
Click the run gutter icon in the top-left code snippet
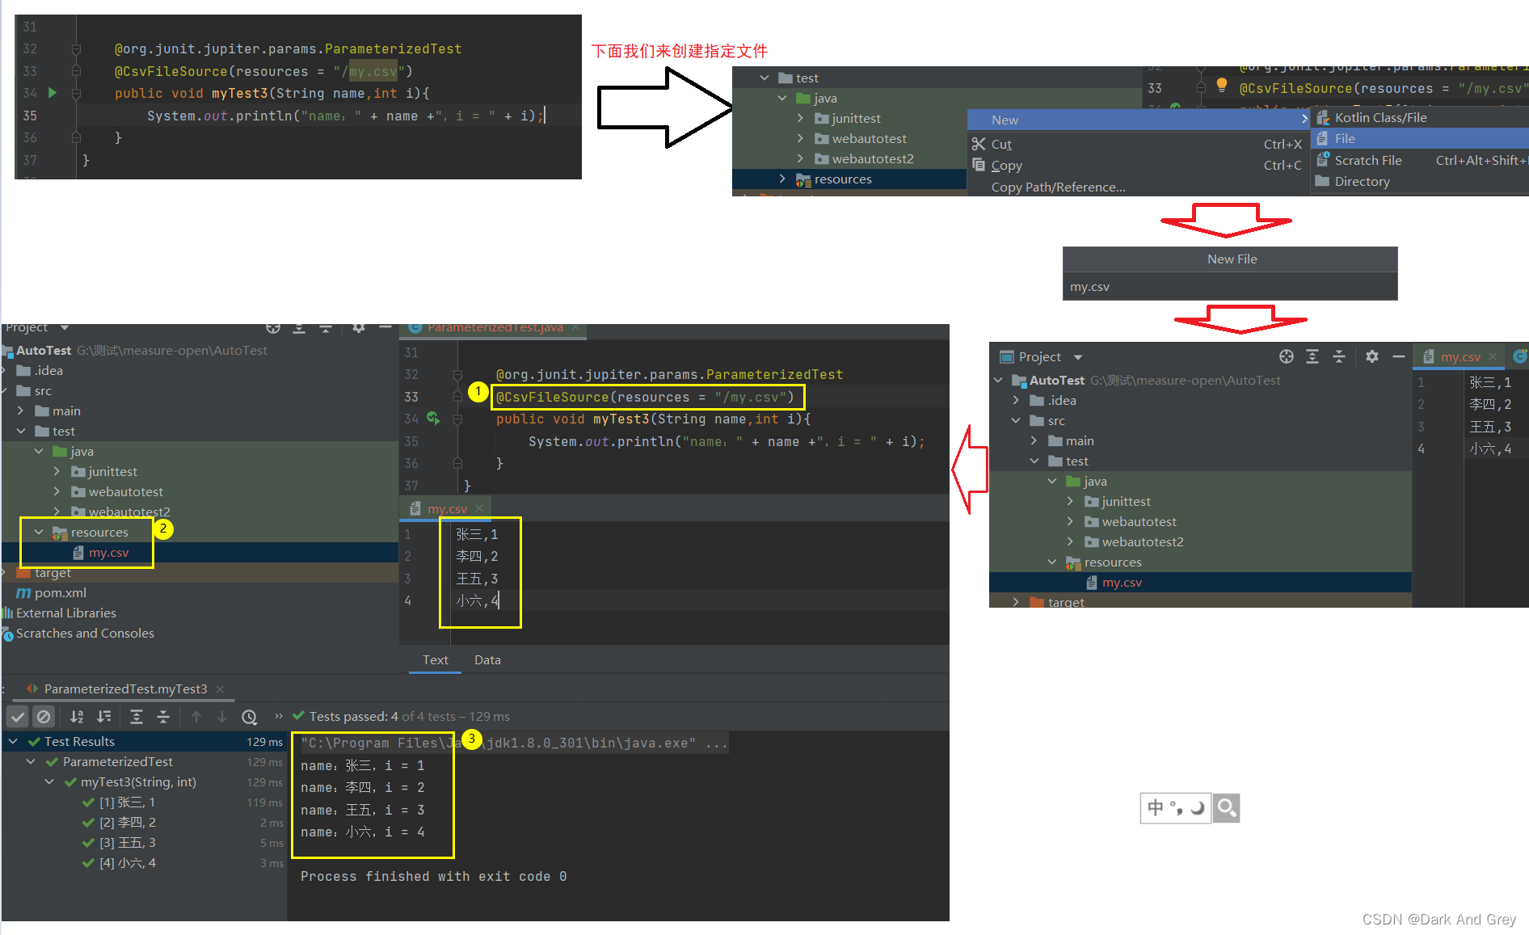click(x=53, y=93)
